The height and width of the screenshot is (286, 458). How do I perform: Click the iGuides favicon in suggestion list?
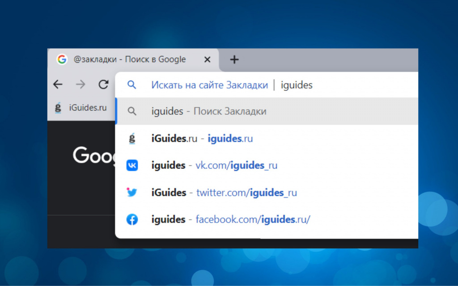pyautogui.click(x=132, y=139)
